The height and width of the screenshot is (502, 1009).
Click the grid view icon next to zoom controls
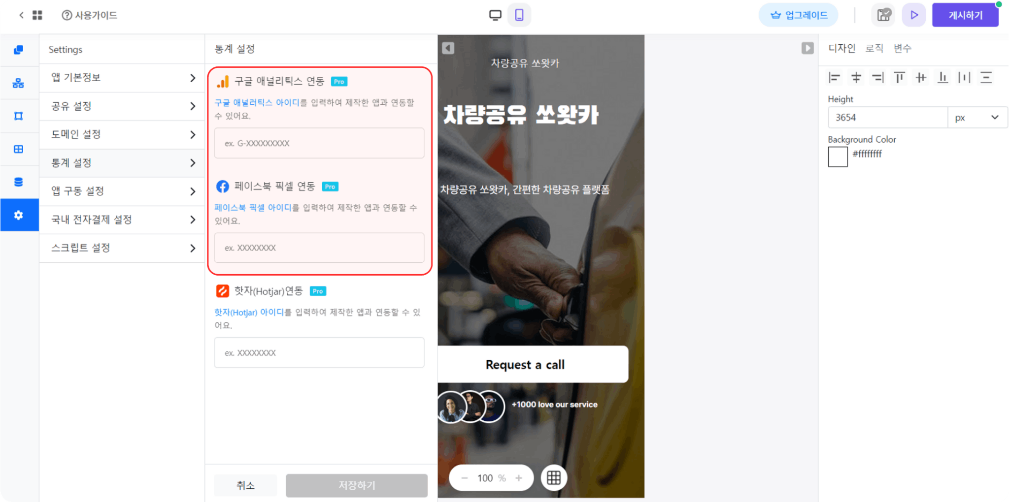(x=554, y=477)
